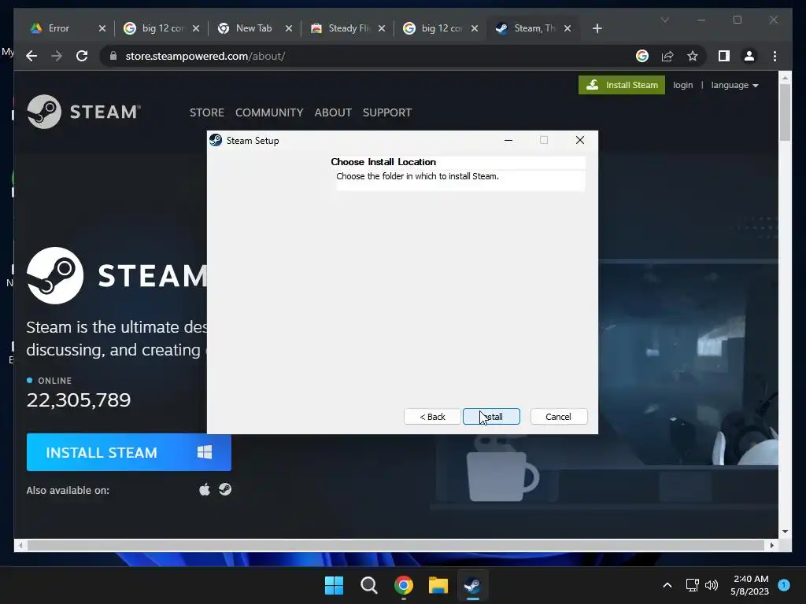Open the COMMUNITY menu
This screenshot has height=604, width=806.
pos(269,112)
